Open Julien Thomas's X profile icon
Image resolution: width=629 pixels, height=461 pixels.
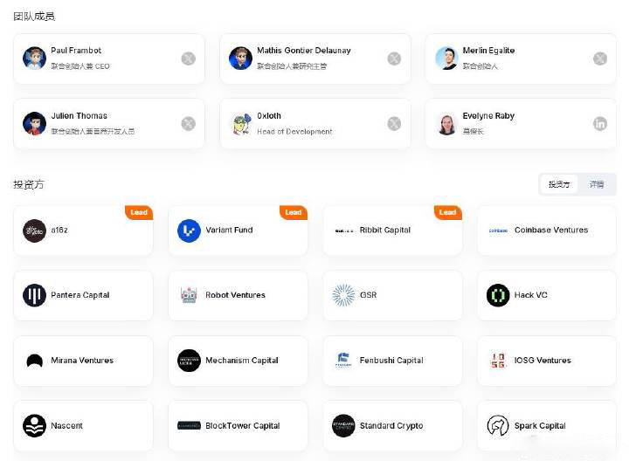188,123
